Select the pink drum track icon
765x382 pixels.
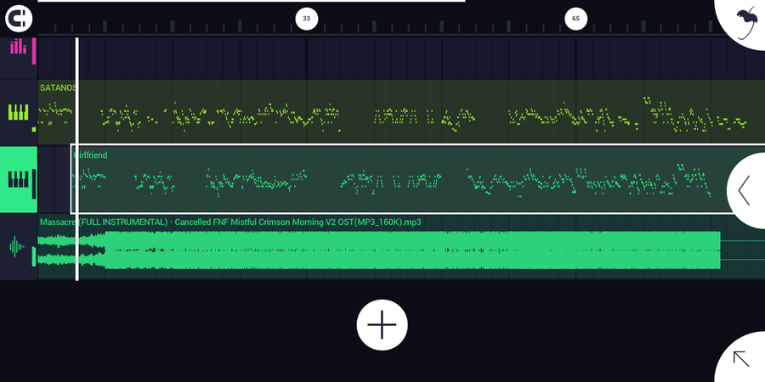18,47
